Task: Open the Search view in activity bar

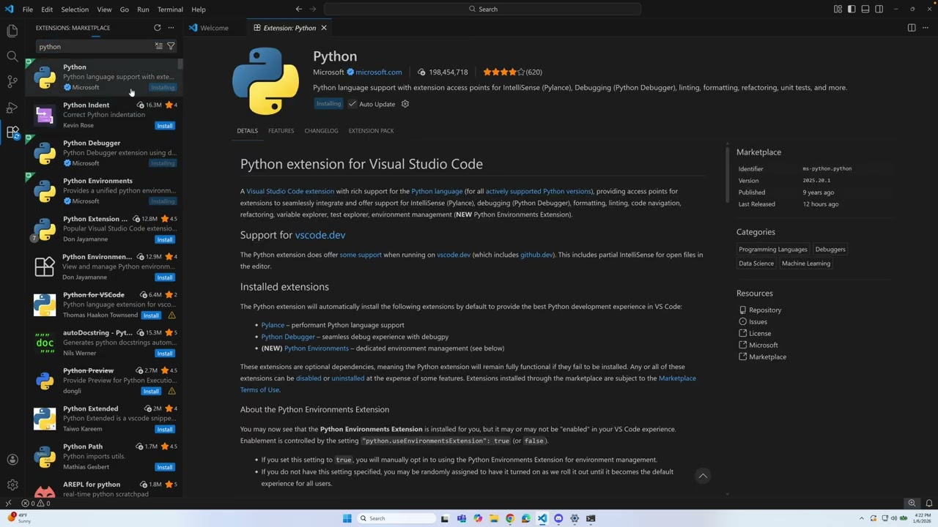Action: click(12, 56)
